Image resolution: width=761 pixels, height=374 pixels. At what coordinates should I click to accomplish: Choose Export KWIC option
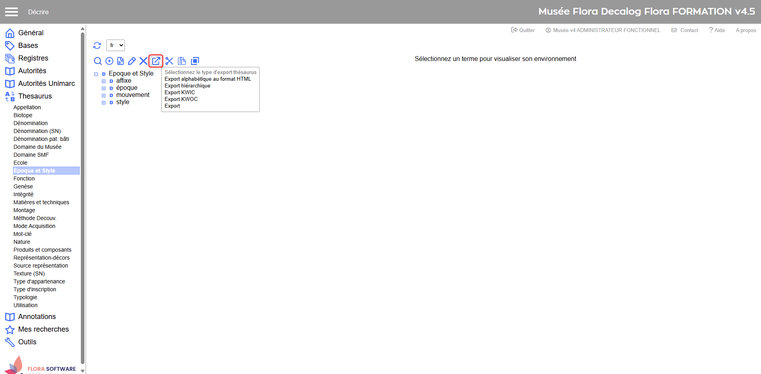(180, 93)
